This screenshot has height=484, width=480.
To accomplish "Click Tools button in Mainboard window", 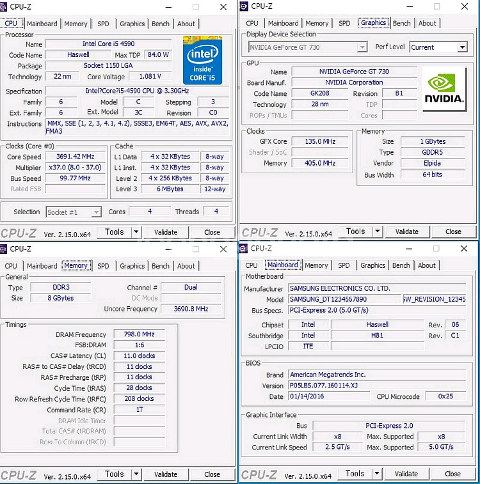I will (x=355, y=473).
